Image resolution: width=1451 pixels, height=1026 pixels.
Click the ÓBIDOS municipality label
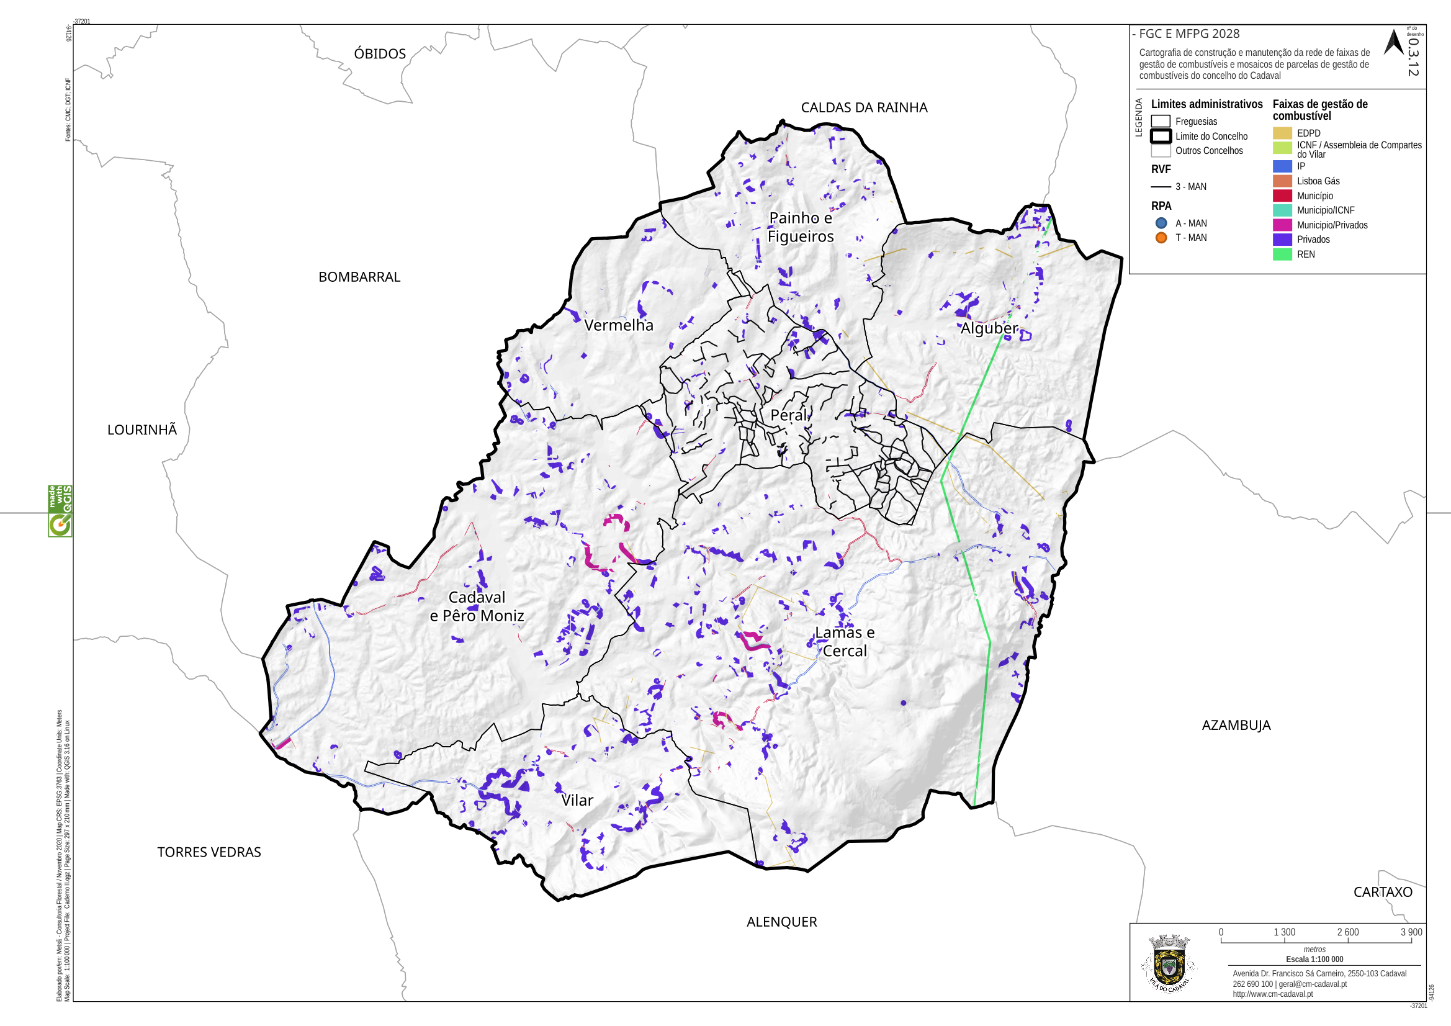(380, 54)
